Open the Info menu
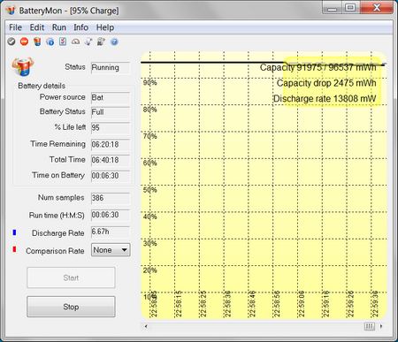 point(80,27)
